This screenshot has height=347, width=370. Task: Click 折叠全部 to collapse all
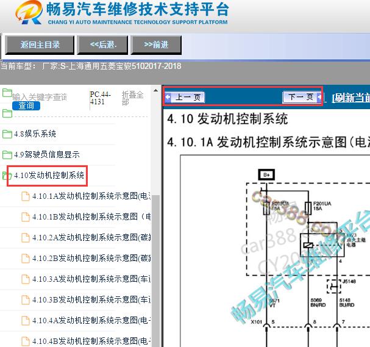(x=132, y=98)
